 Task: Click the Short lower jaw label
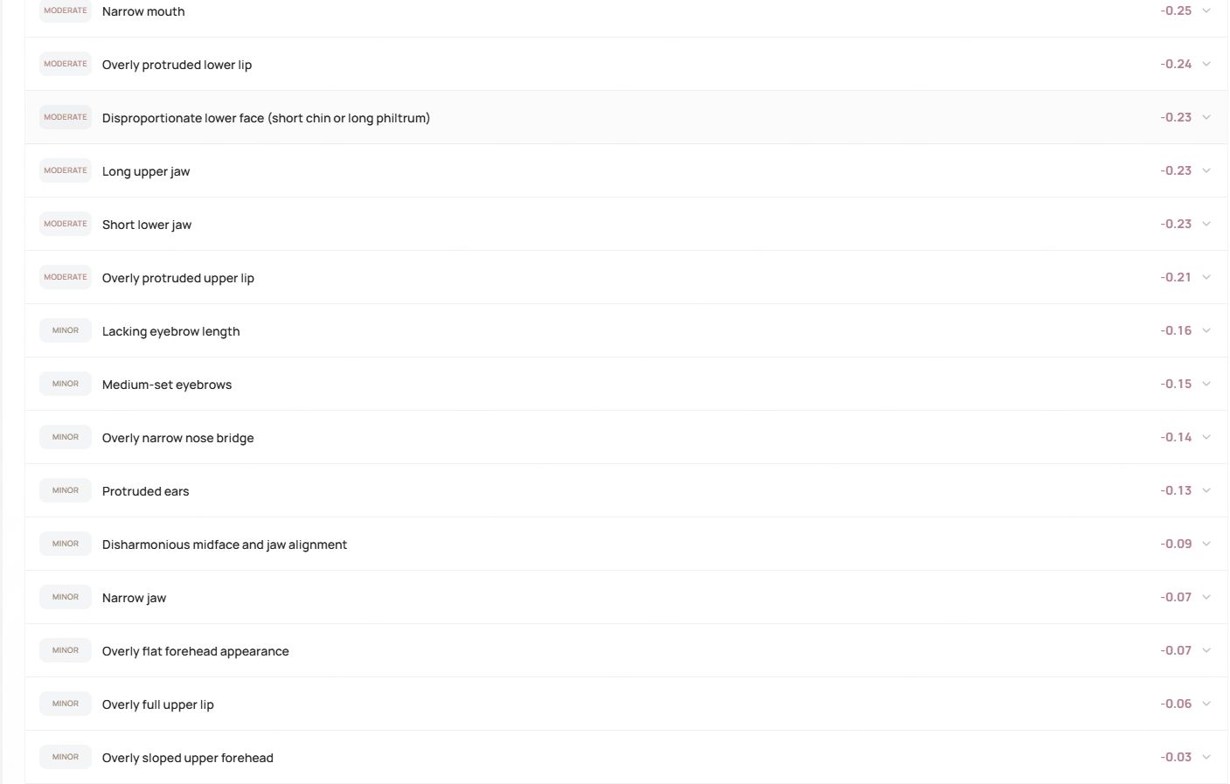[147, 225]
